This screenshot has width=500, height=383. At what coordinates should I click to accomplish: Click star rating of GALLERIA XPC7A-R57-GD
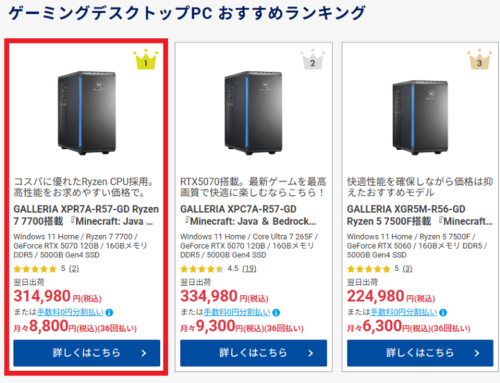click(201, 268)
